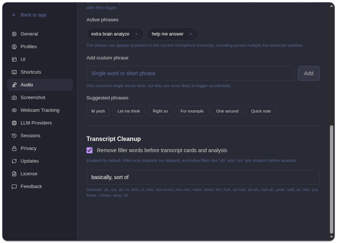Screen dimensions: 337x243
Task: Uncheck Remove filler words checkbox
Action: click(89, 150)
